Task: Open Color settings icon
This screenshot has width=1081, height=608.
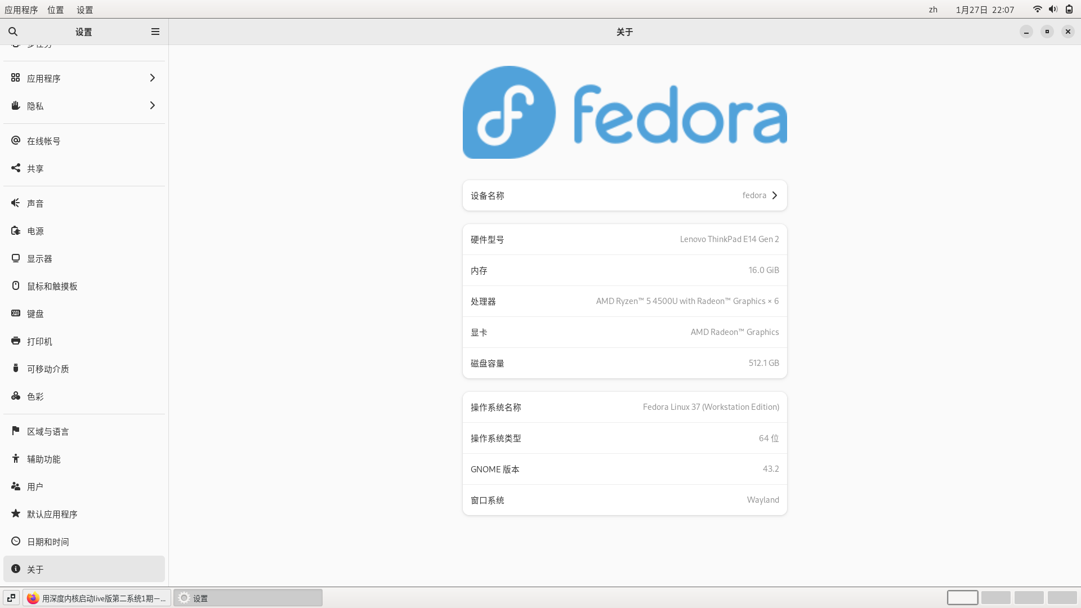Action: 16,396
